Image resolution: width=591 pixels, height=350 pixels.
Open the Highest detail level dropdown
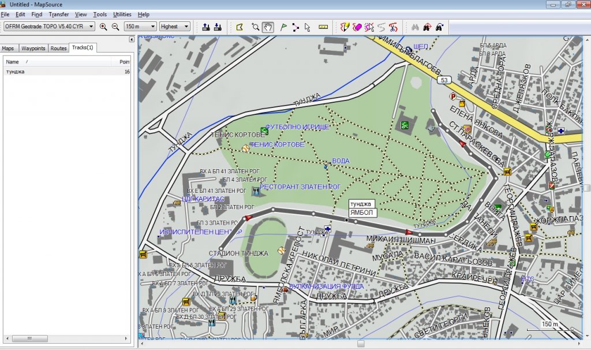point(186,27)
